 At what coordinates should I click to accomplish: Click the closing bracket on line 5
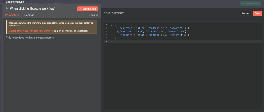click(x=115, y=38)
